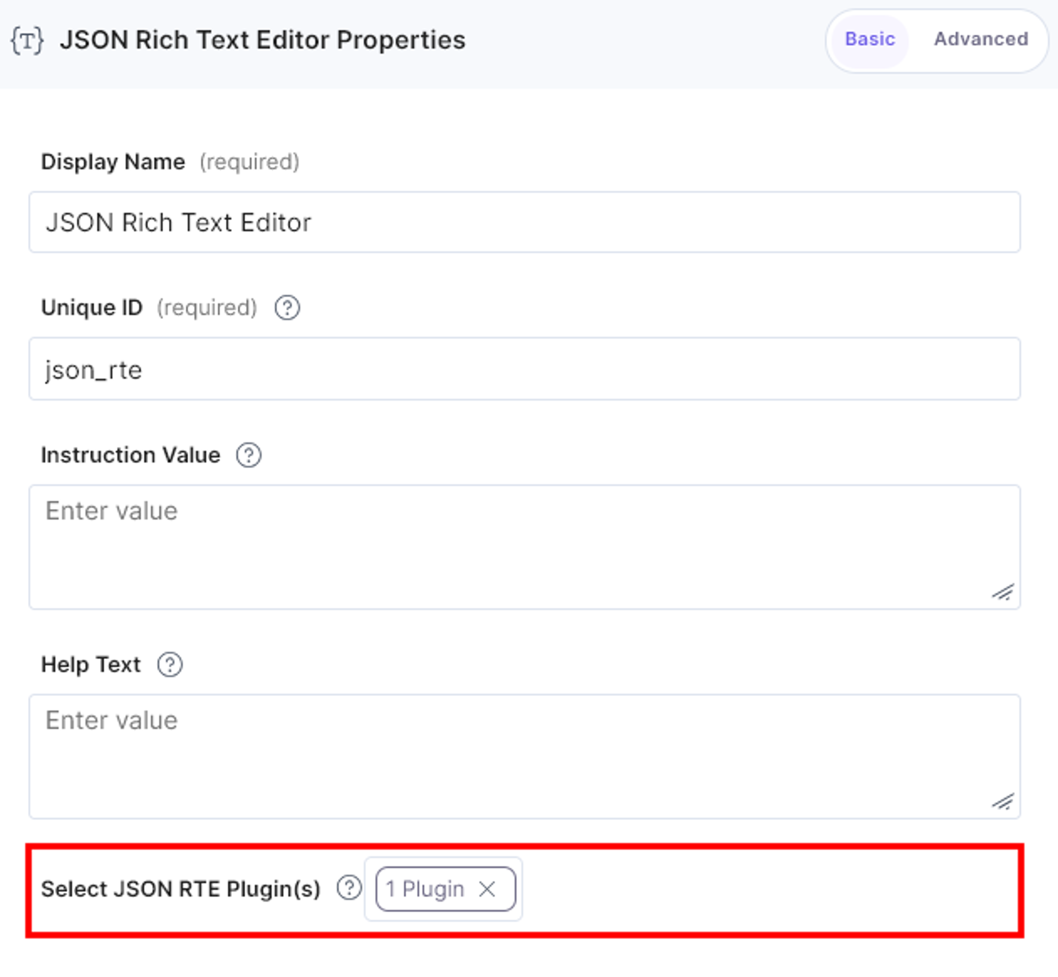Click the Display Name label

(x=113, y=162)
